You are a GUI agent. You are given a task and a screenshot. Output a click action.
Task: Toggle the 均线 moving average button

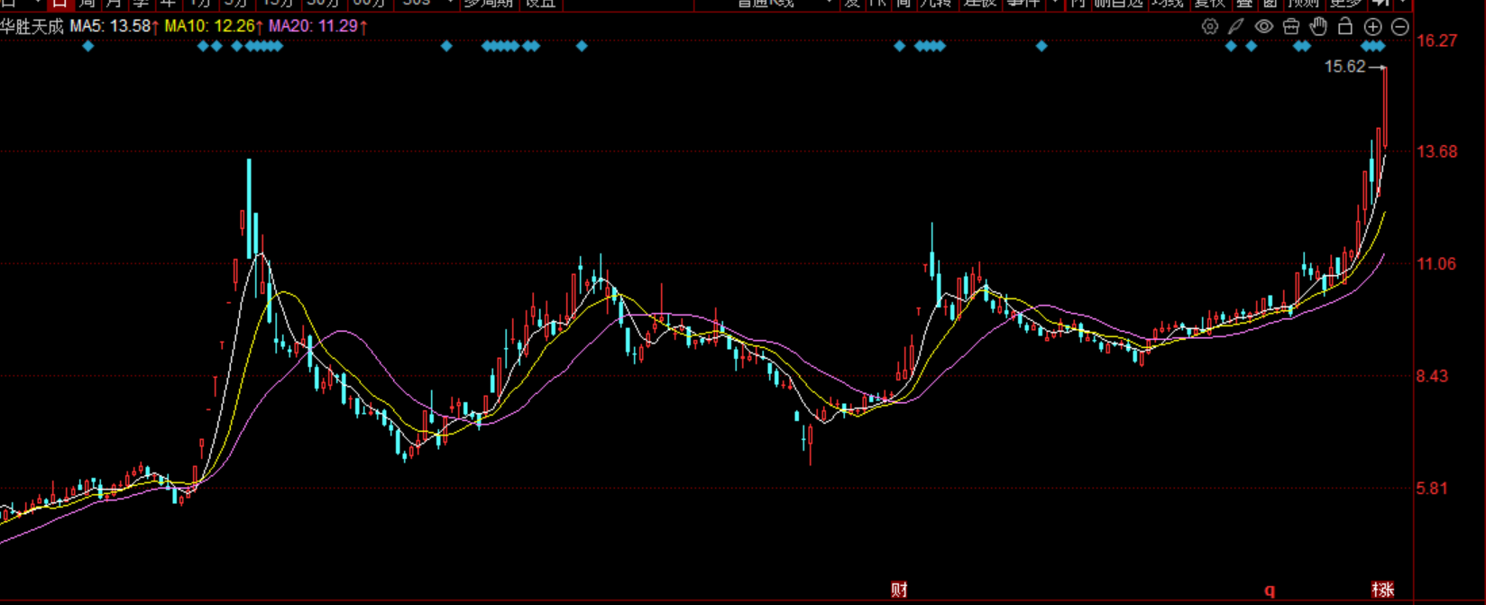(1168, 4)
